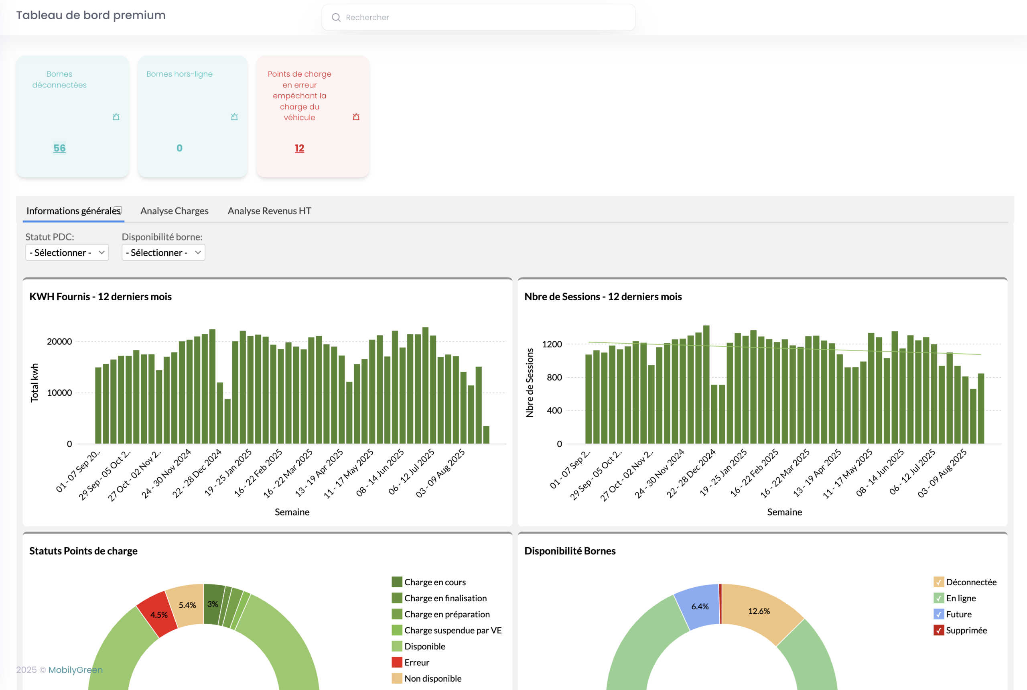Click the magnifier icon in the search bar
The width and height of the screenshot is (1027, 690).
pyautogui.click(x=336, y=18)
